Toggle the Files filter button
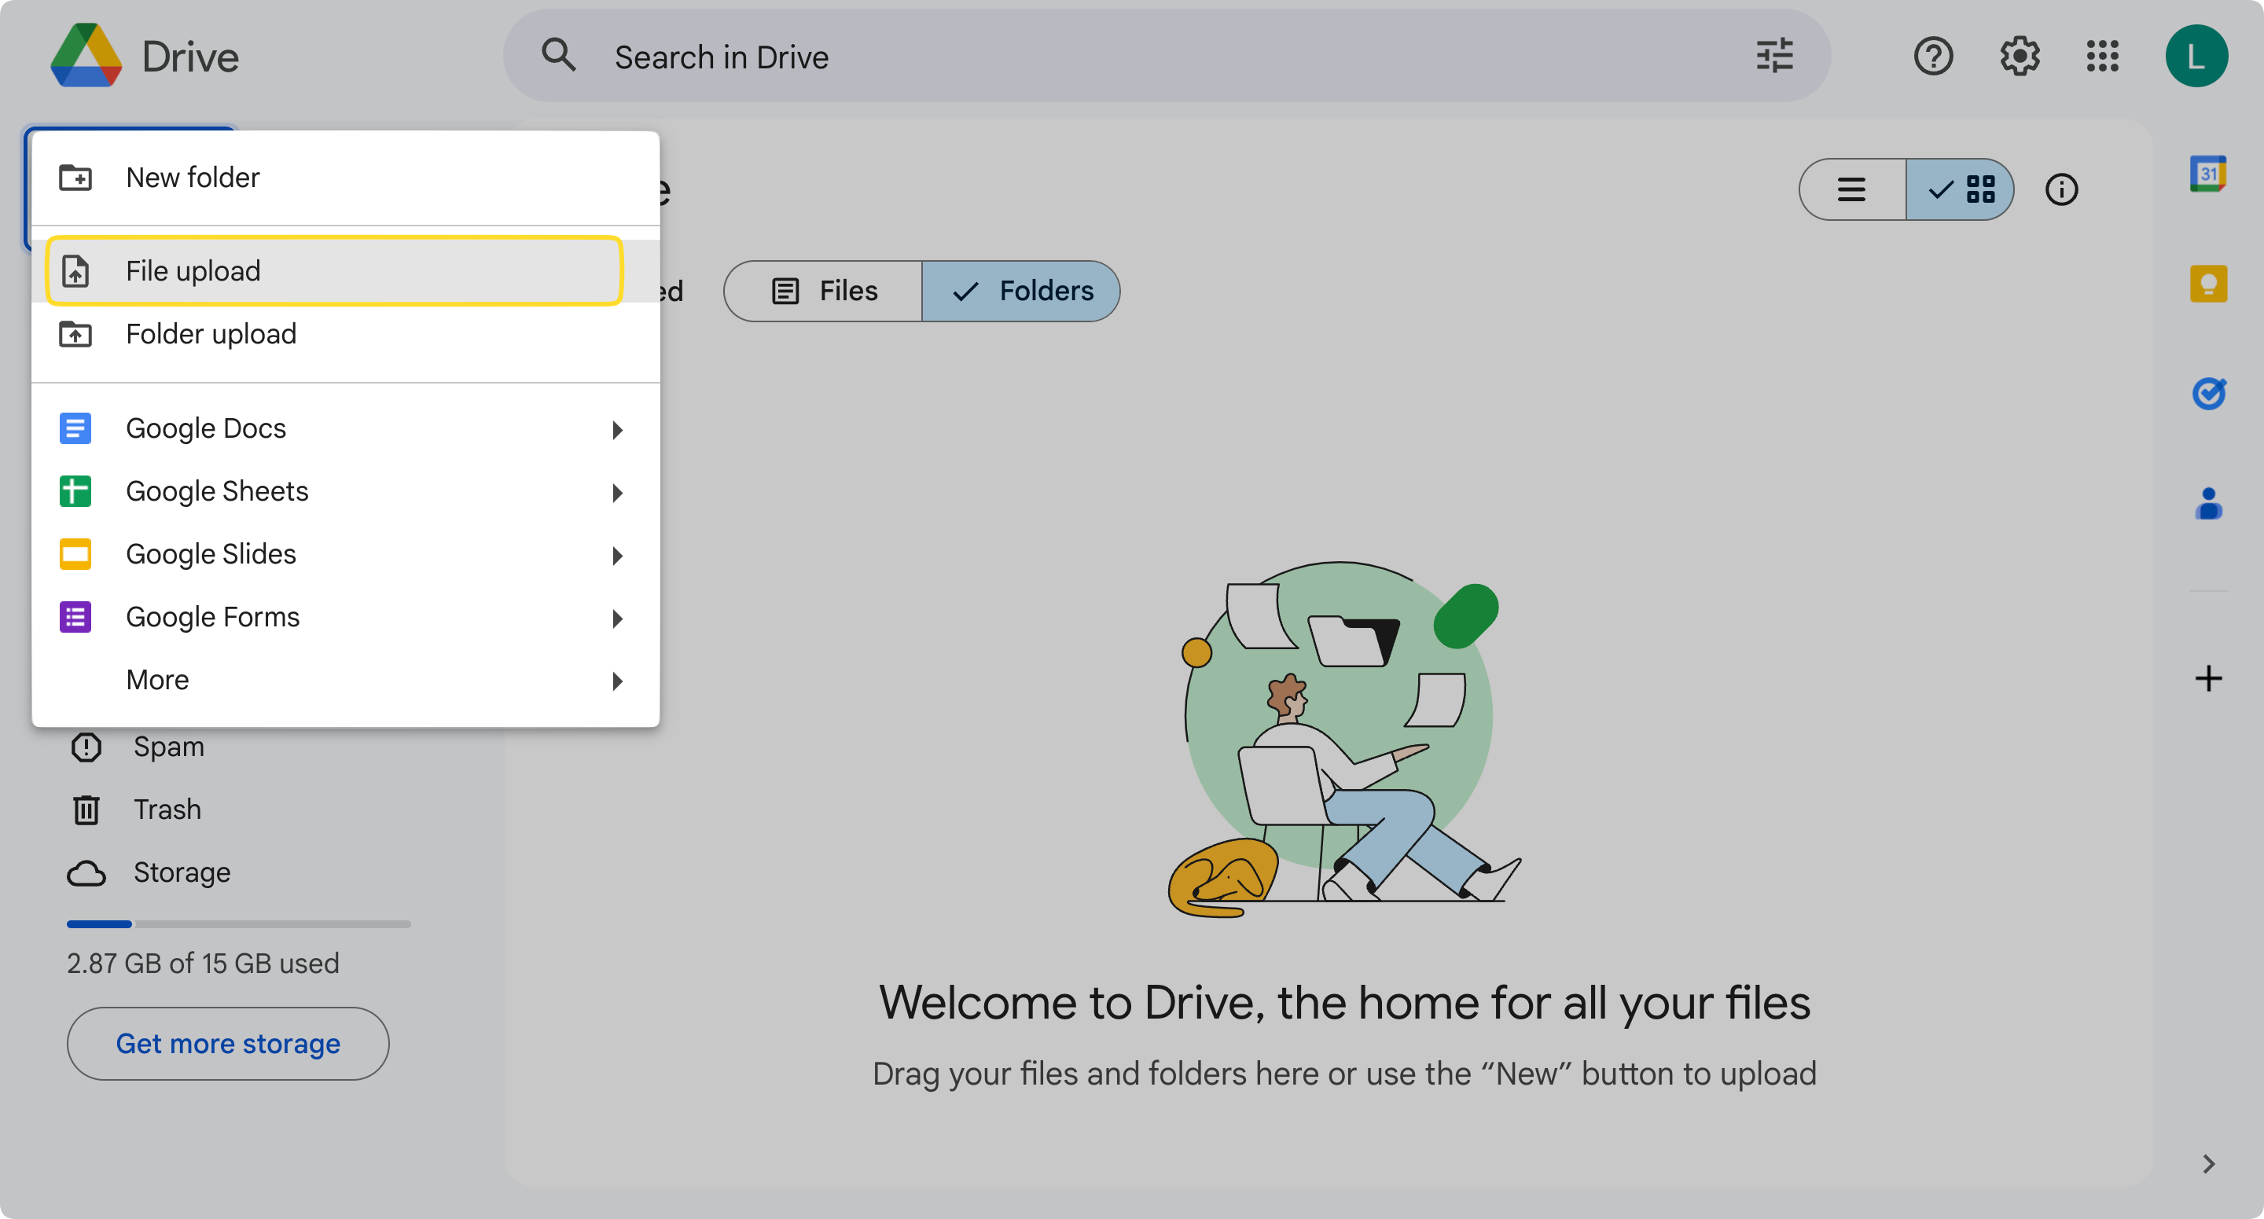 pos(823,290)
